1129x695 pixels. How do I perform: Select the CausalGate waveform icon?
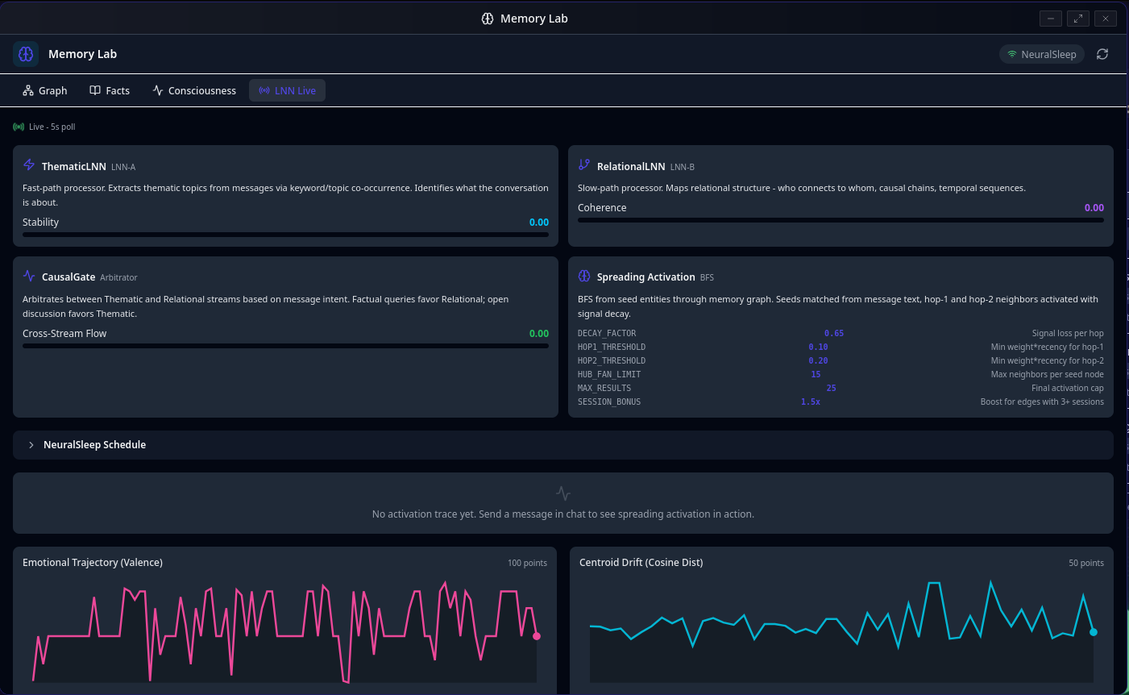29,275
